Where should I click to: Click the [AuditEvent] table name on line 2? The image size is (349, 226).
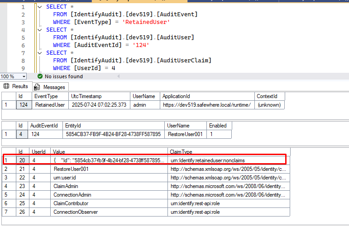pos(177,14)
